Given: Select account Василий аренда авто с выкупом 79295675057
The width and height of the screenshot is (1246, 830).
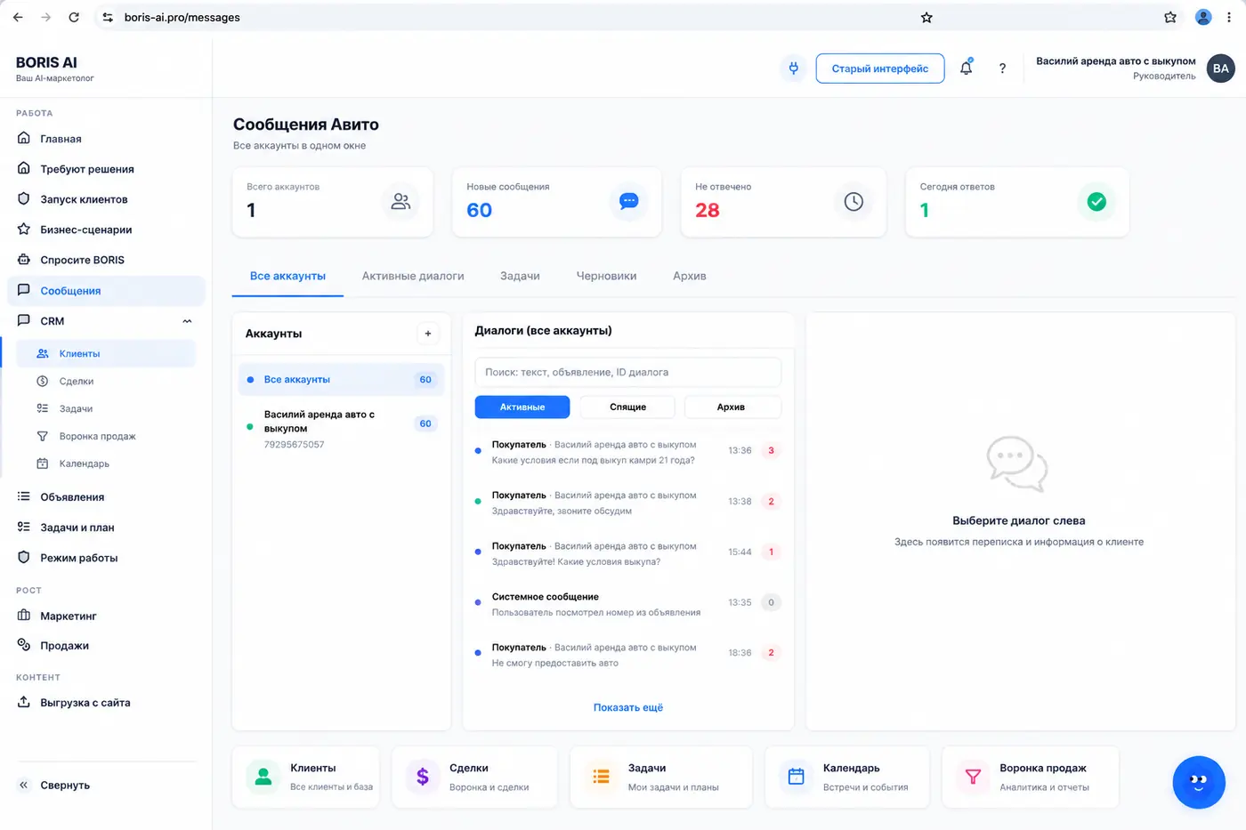Looking at the screenshot, I should point(341,429).
